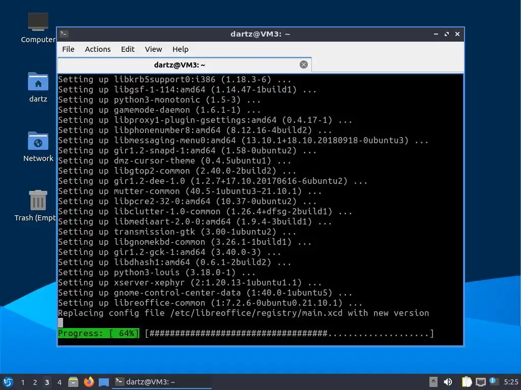This screenshot has height=390, width=521.
Task: Open the File menu
Action: pos(68,49)
